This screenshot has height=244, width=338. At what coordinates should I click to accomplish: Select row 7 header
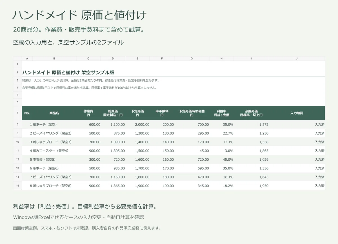[17, 113]
